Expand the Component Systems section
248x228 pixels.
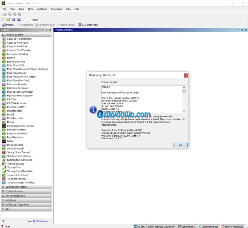pos(3,187)
